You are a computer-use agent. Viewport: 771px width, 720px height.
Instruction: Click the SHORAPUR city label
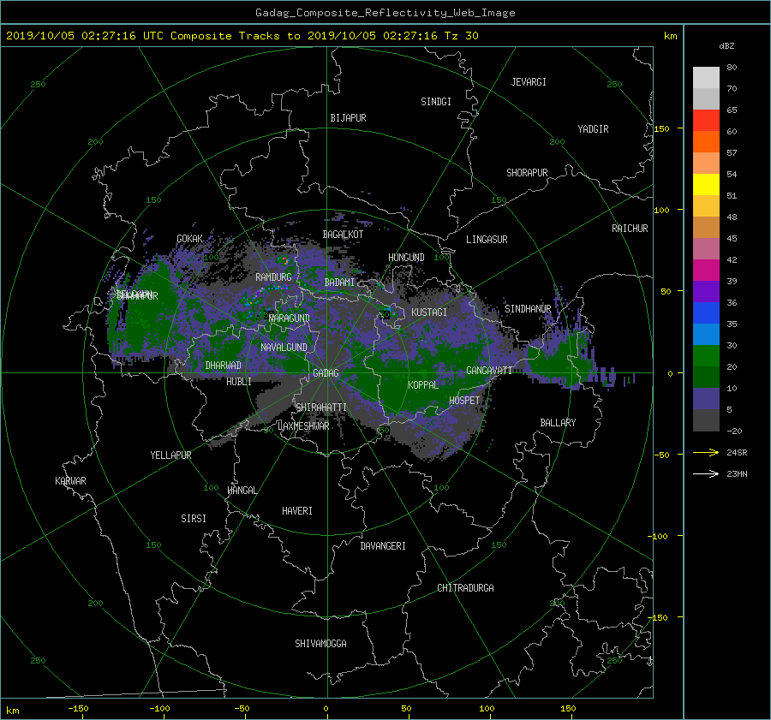click(x=527, y=173)
